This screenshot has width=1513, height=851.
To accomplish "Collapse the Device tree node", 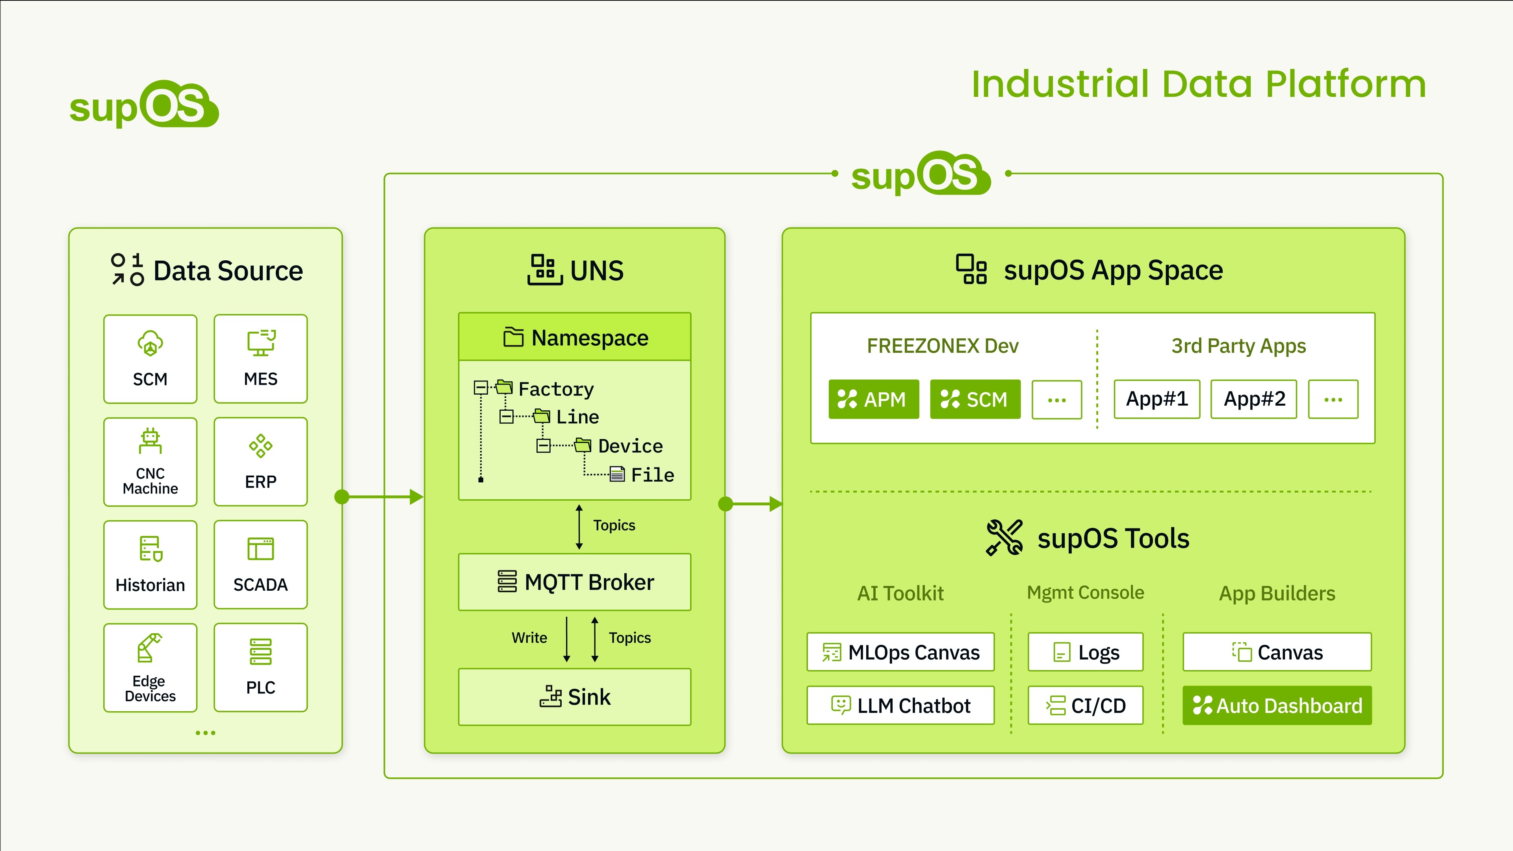I will tap(543, 446).
